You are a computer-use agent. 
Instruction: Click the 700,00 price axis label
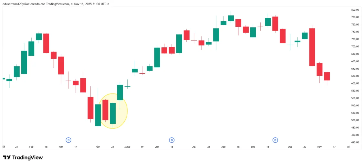tap(355, 47)
